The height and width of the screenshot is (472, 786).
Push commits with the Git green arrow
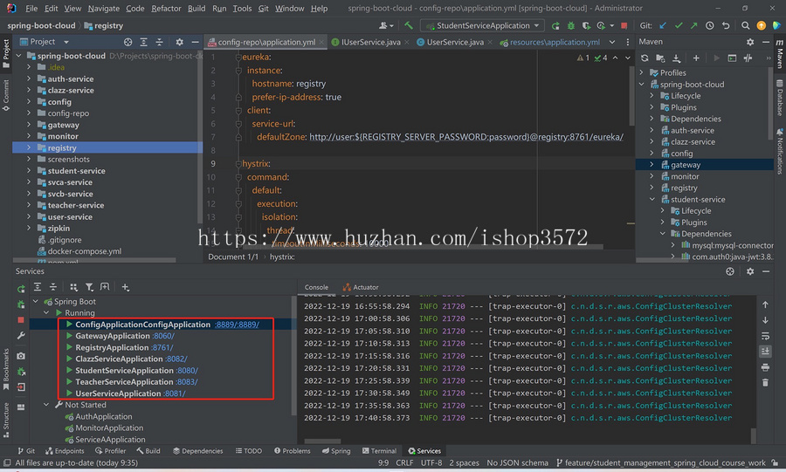tap(693, 25)
